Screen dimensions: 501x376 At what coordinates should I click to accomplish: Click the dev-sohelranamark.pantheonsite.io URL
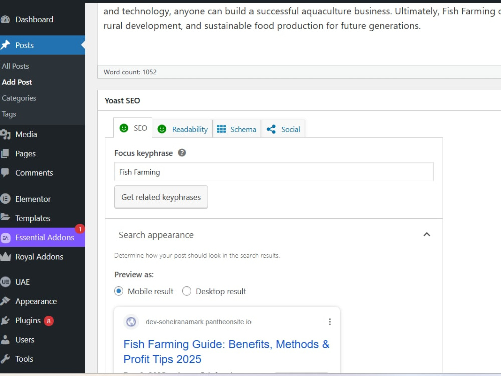point(198,322)
